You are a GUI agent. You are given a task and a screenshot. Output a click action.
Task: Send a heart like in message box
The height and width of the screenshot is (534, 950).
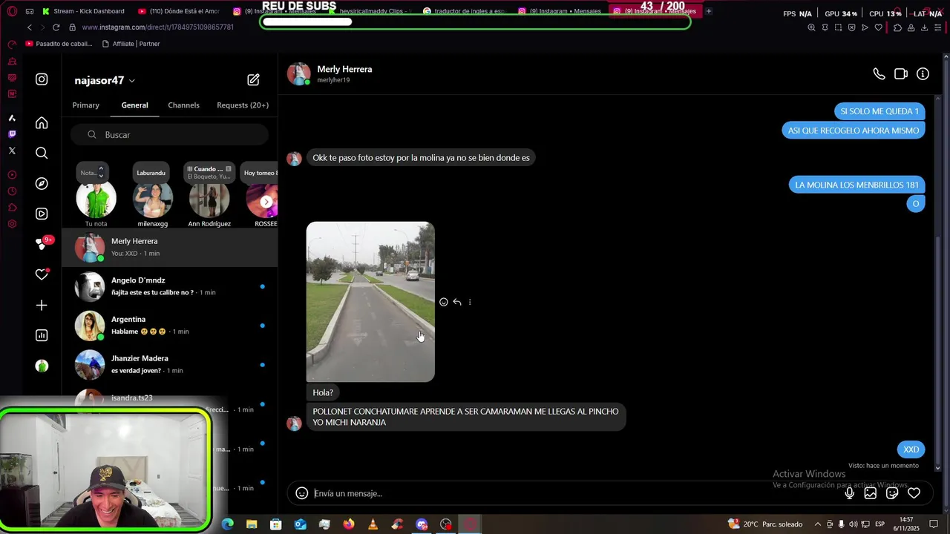coord(914,493)
